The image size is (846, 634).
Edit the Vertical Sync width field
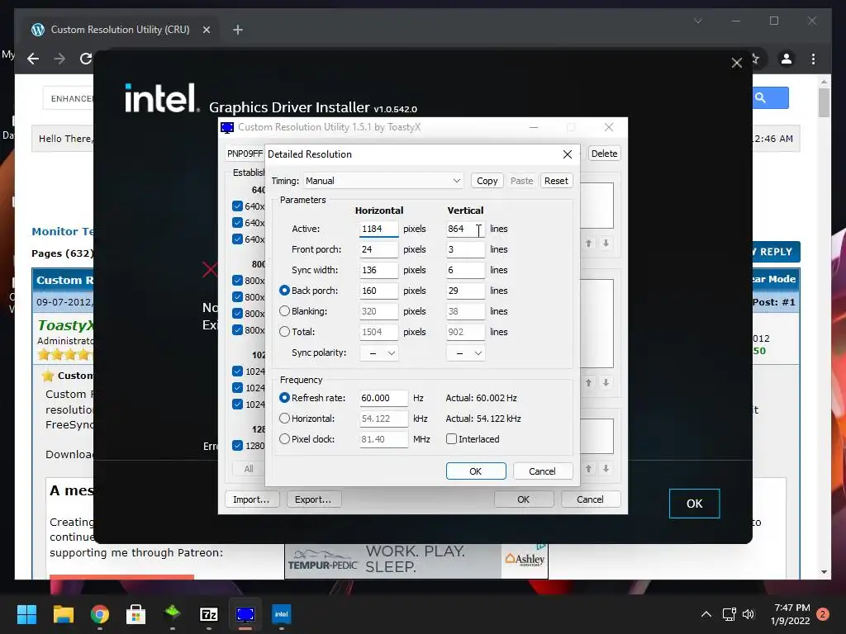(465, 270)
